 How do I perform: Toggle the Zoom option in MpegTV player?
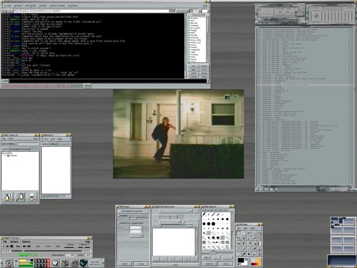47,246
